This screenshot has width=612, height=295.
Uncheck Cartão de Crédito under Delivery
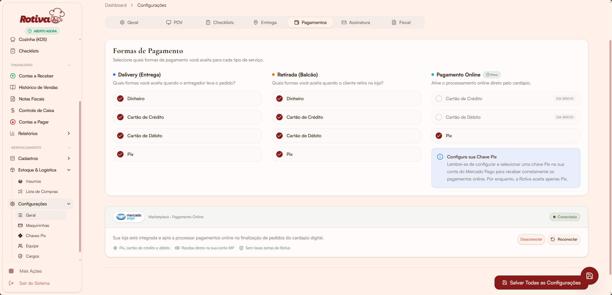[x=120, y=117]
